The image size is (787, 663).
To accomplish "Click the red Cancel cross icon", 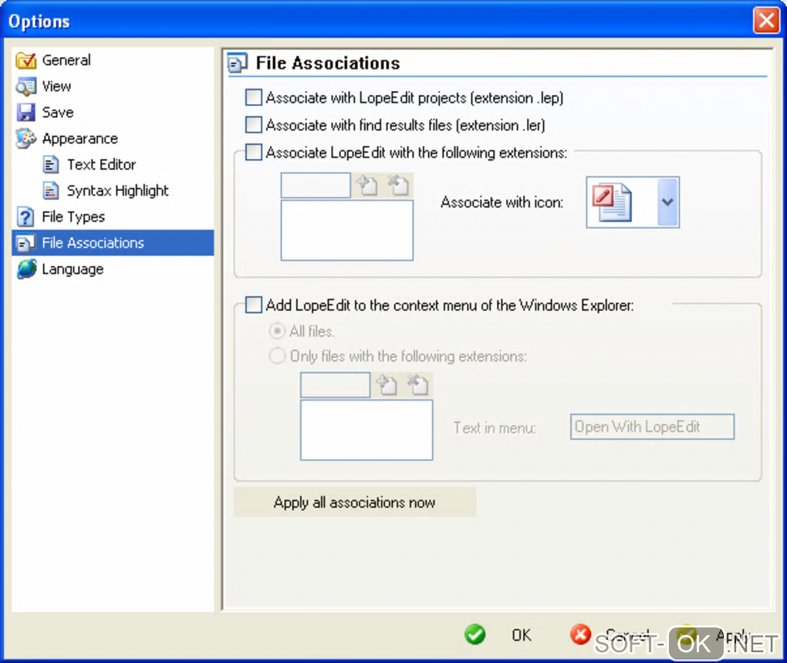I will pos(580,634).
